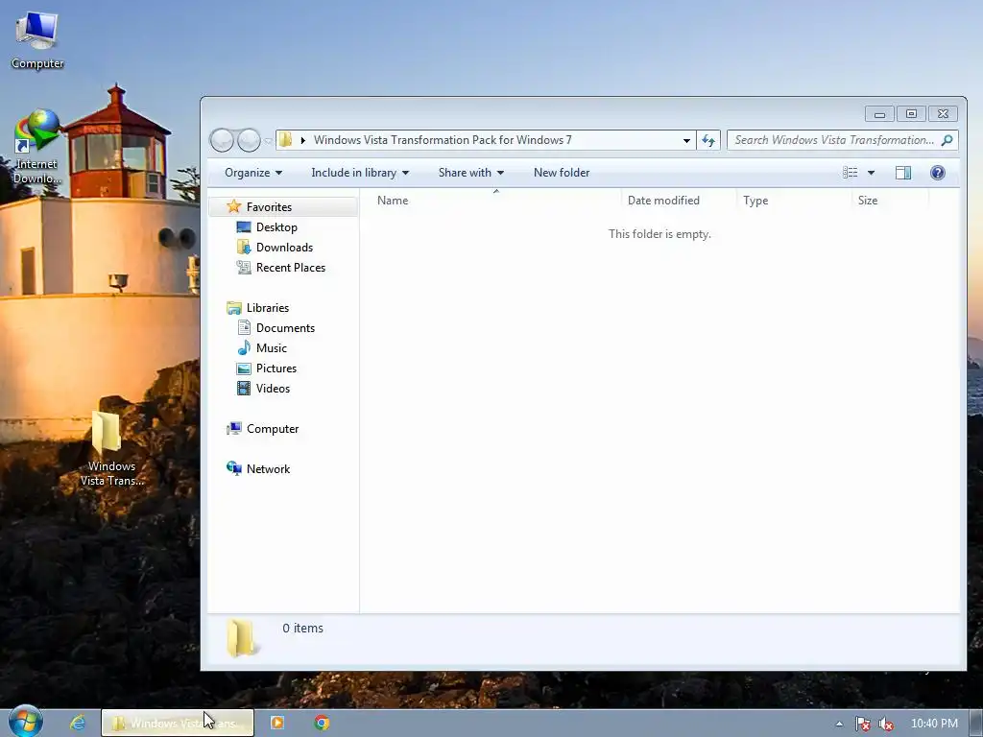
Task: Click the 0 items status text
Action: 302,628
